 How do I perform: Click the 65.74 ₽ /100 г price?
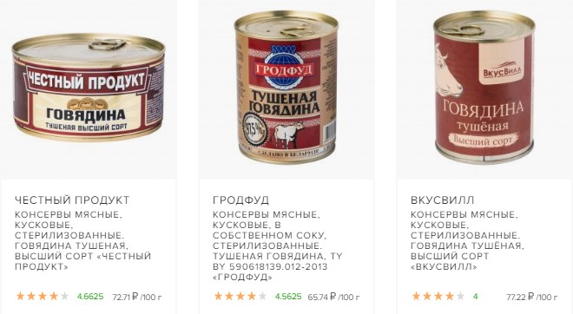coord(333,297)
